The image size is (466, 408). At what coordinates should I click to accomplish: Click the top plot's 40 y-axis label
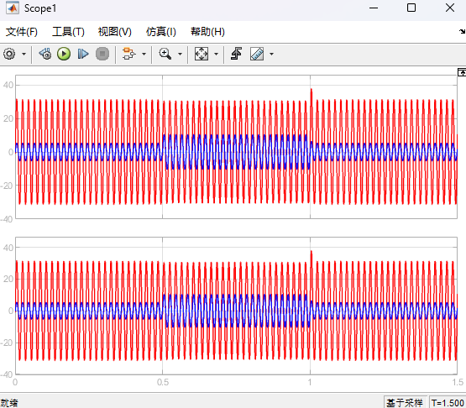coord(8,86)
